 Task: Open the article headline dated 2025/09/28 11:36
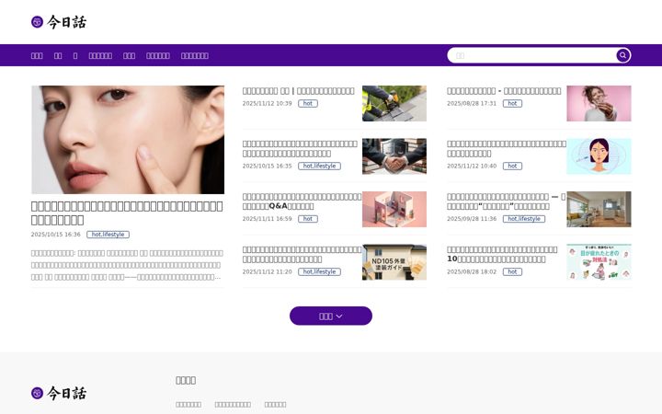tap(507, 201)
